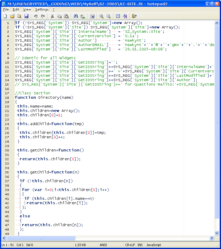
Task: Click 'this.children[0]=1;' on line 22
Action: pos(40,115)
